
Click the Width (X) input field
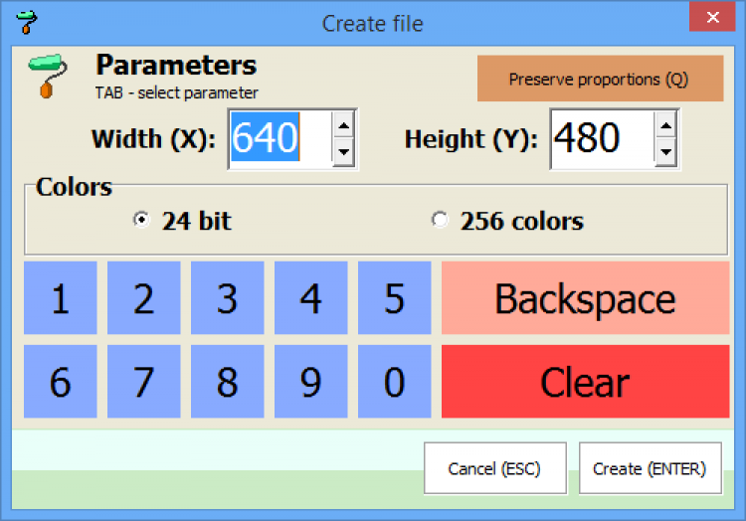(x=279, y=139)
